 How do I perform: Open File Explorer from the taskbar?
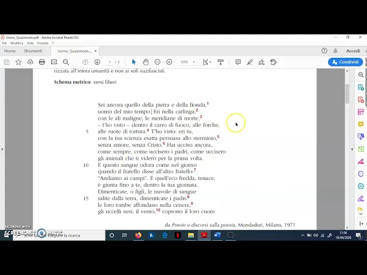(191, 235)
